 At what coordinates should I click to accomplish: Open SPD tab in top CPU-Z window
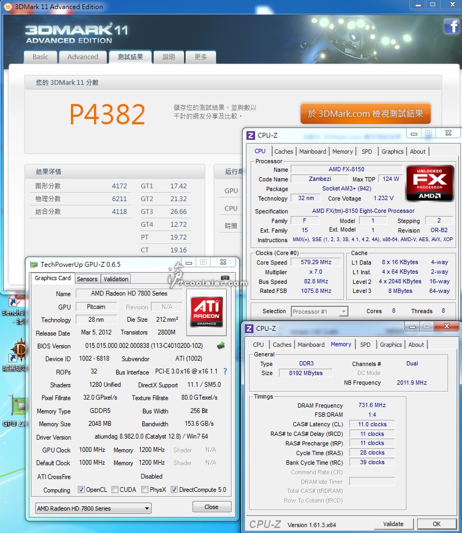coord(367,152)
